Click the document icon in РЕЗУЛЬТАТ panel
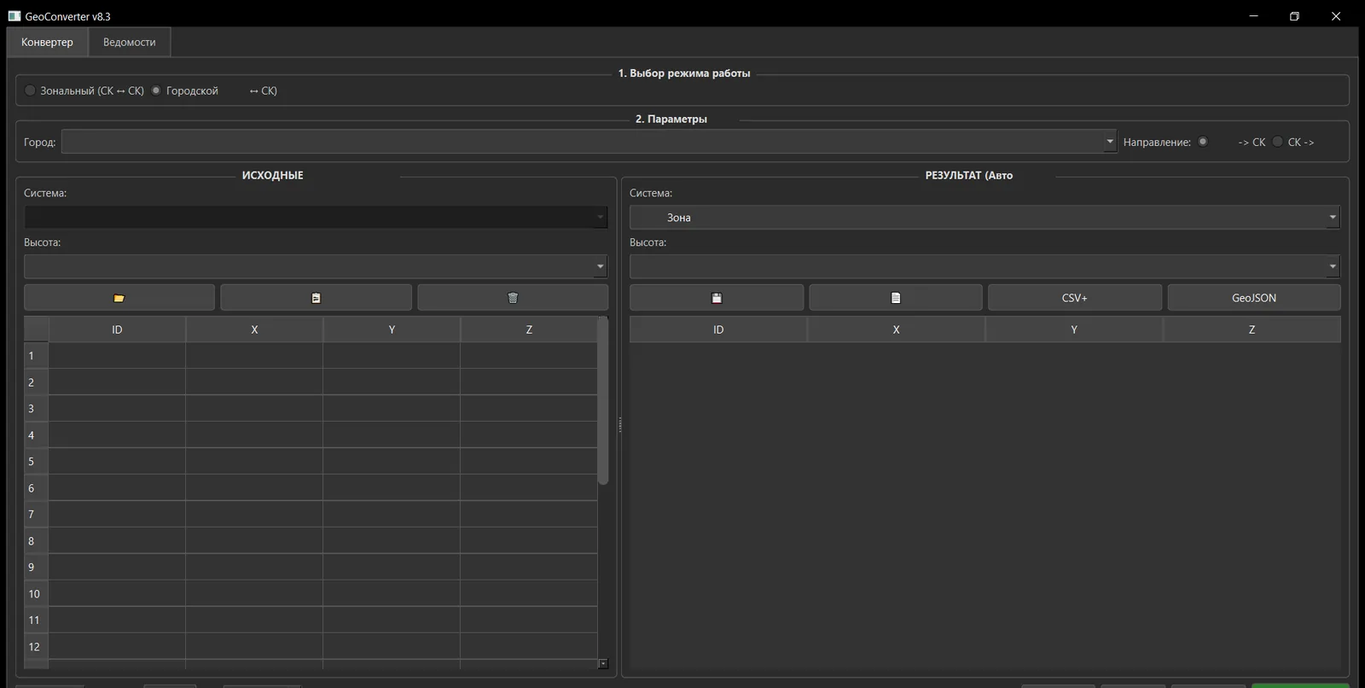 [x=896, y=298]
